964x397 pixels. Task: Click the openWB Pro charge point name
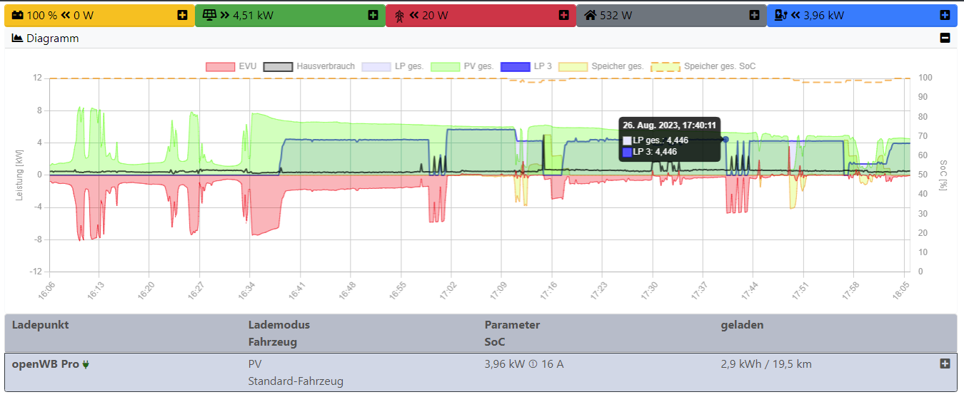tap(46, 364)
